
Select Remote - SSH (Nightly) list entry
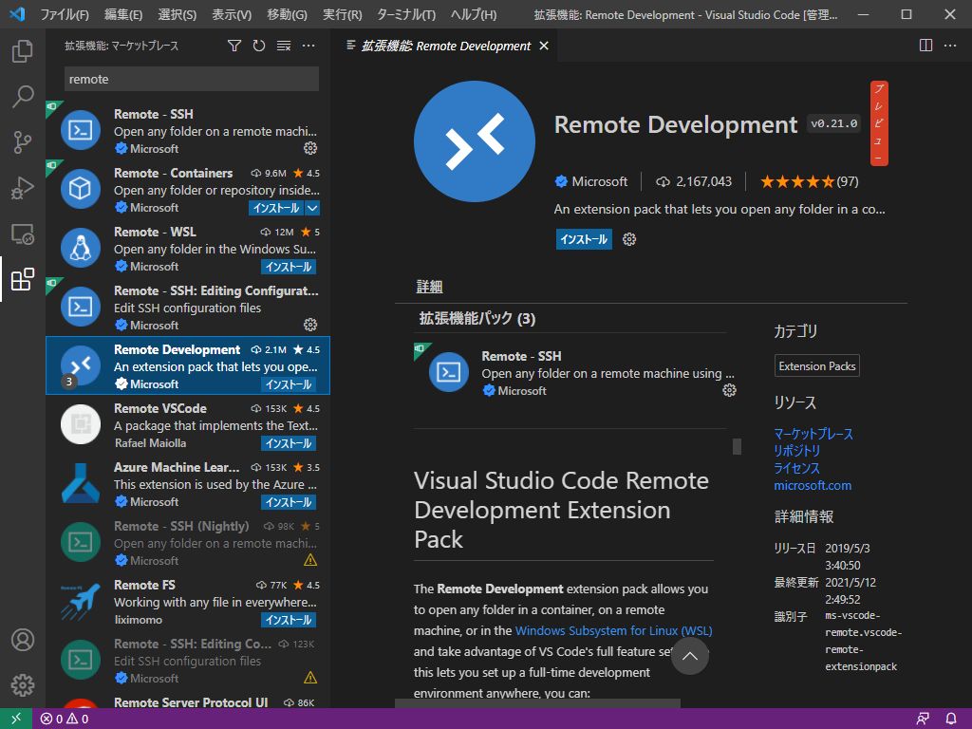coord(189,542)
